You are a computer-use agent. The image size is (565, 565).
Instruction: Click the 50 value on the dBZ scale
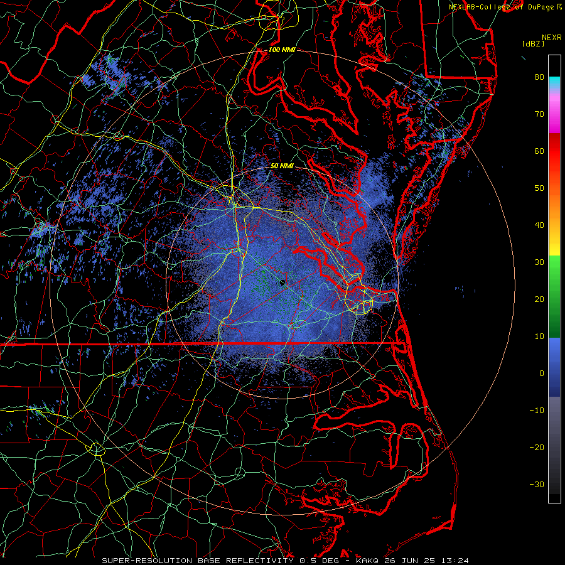pyautogui.click(x=539, y=188)
